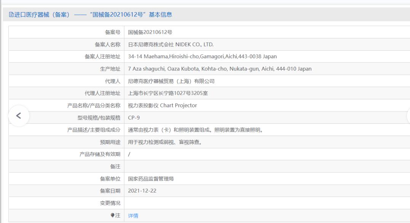Viewport: 410px width, 223px height.
Task: Select agent name 尼德克医疗器械贸易（上海）有限公司
Action: point(171,81)
